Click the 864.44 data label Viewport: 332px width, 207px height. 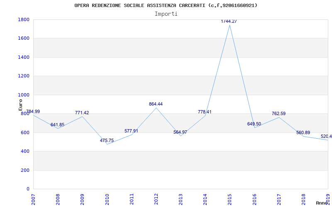point(156,104)
